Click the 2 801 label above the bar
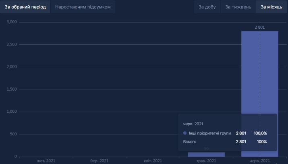 (x=260, y=27)
